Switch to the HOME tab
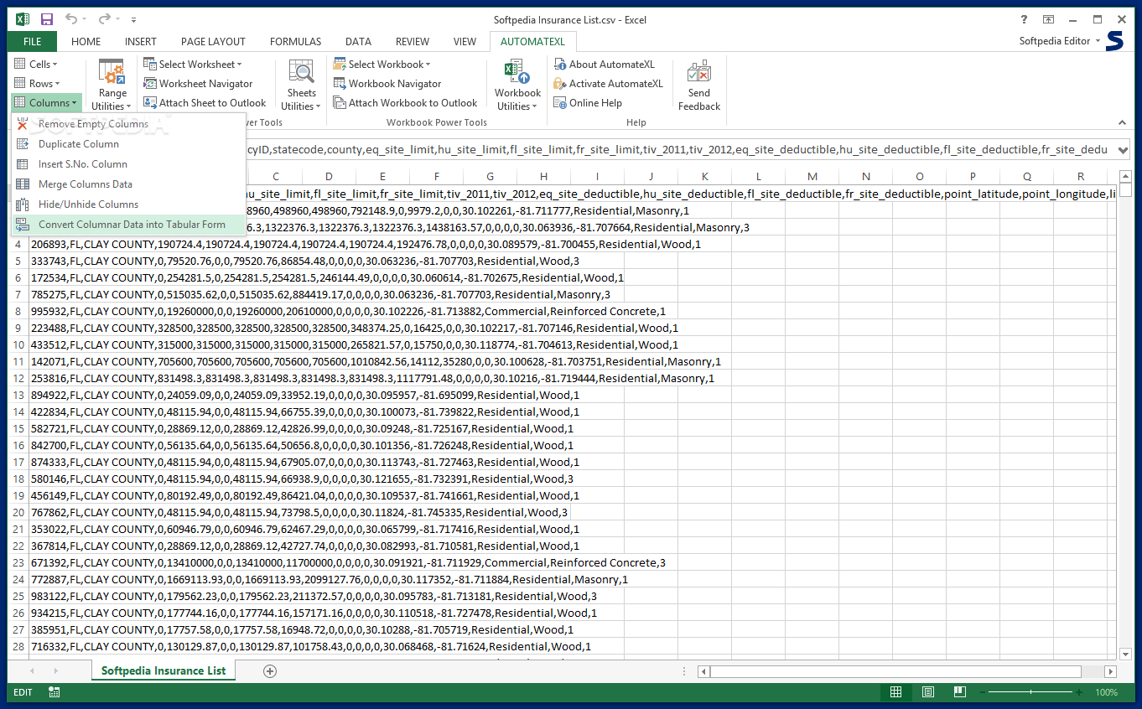 click(86, 41)
